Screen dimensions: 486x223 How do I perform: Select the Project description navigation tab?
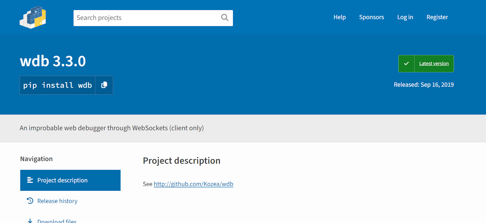coord(70,180)
